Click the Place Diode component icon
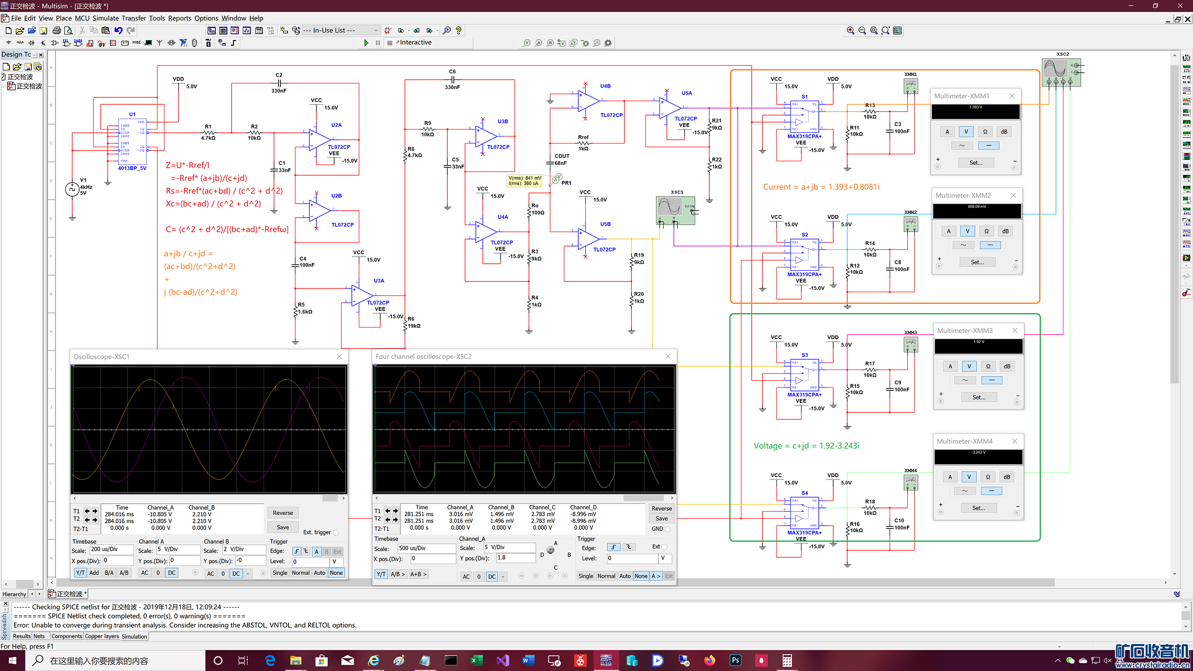1193x671 pixels. pos(32,43)
